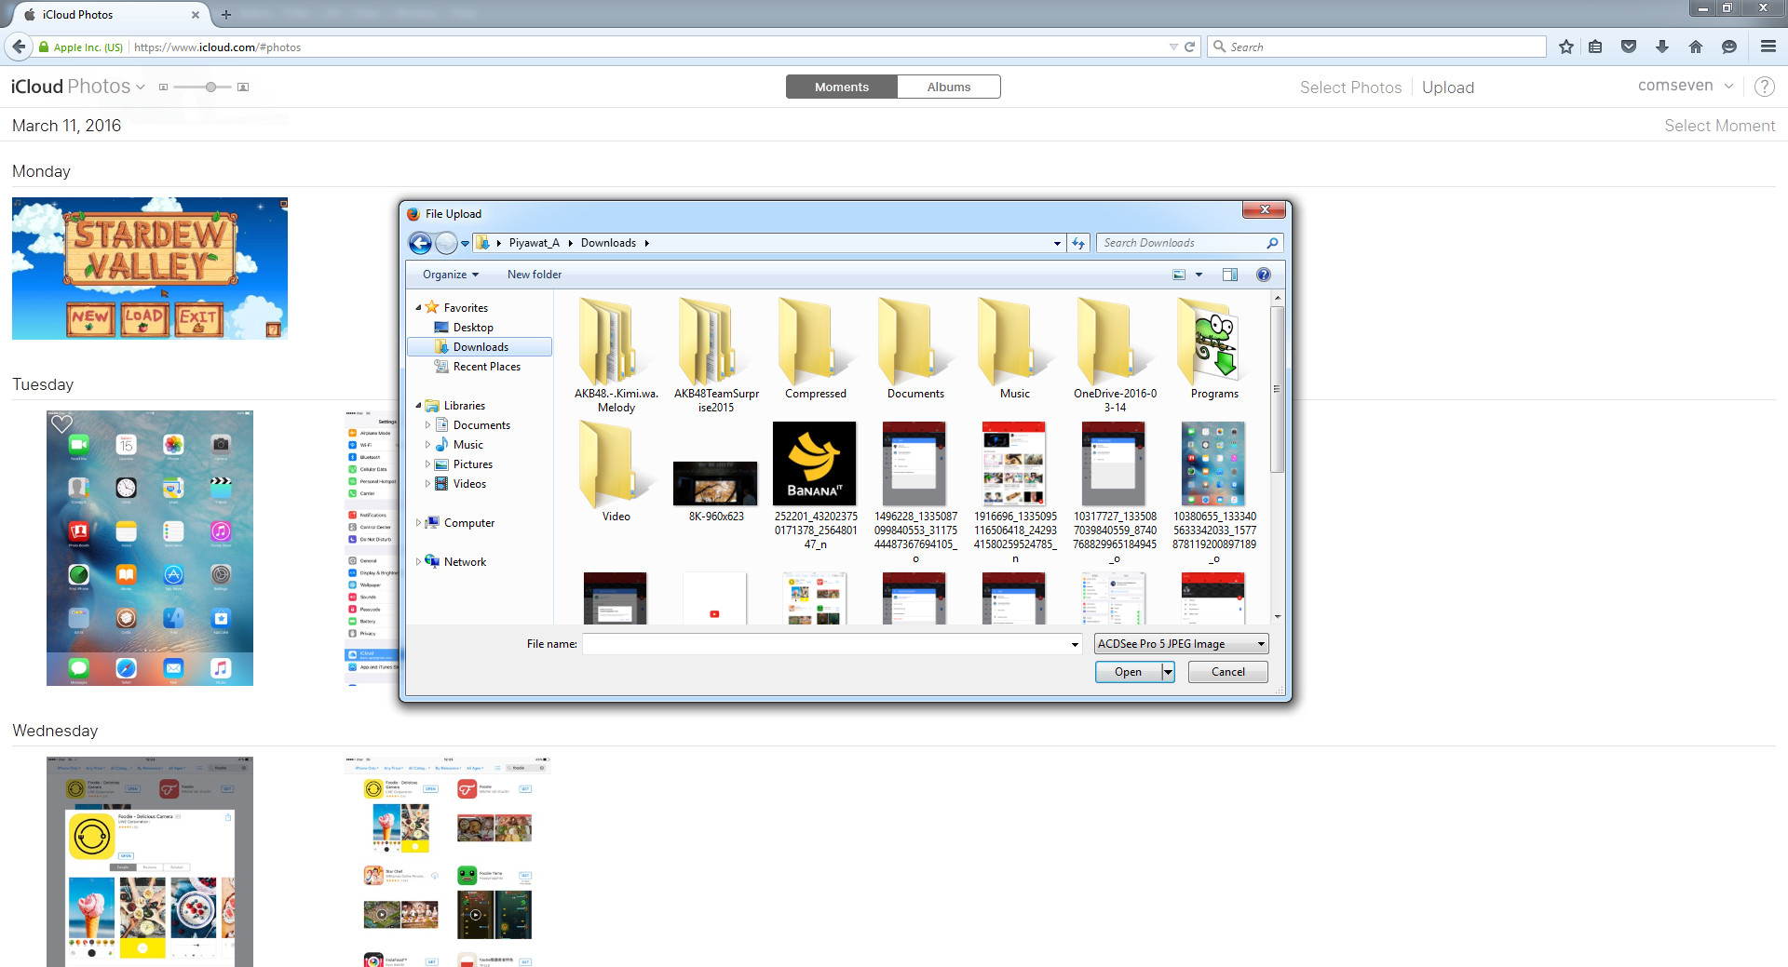This screenshot has height=967, width=1788.
Task: Click the large thumbnail size icon in iCloud
Action: tap(243, 87)
